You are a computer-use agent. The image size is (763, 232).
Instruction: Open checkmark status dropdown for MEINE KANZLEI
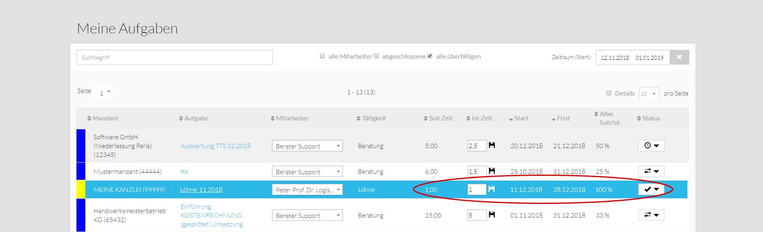point(651,189)
